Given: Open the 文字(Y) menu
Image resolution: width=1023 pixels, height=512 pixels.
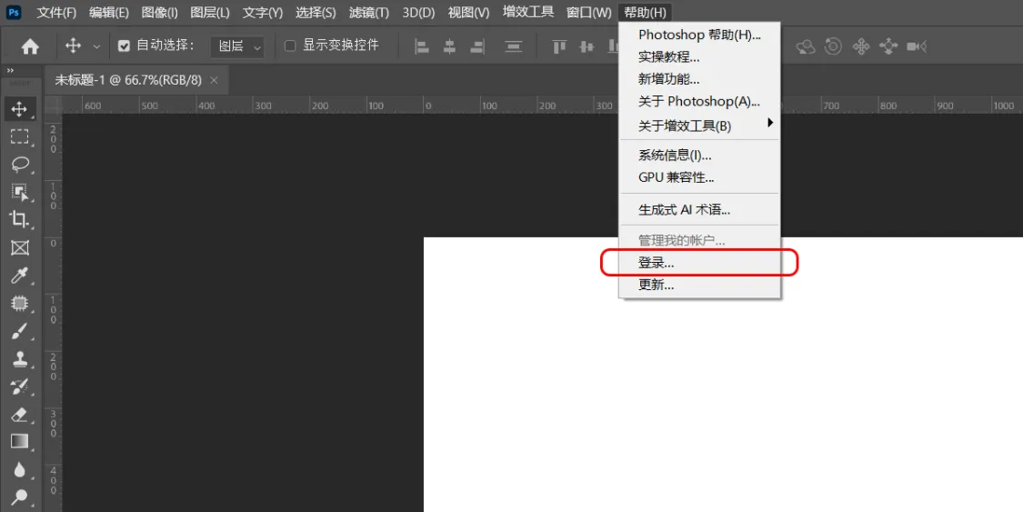Looking at the screenshot, I should point(263,13).
